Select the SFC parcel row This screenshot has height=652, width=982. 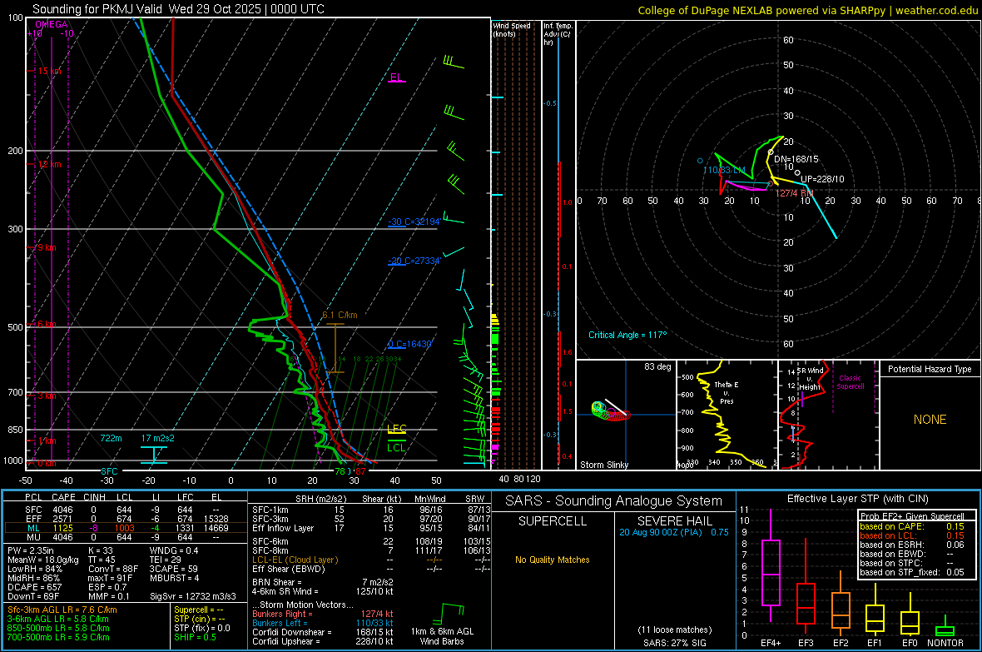click(x=126, y=510)
